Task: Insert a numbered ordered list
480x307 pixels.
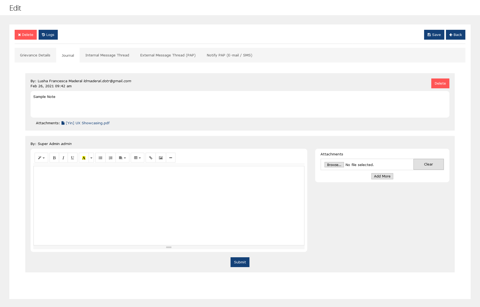Action: coord(110,158)
